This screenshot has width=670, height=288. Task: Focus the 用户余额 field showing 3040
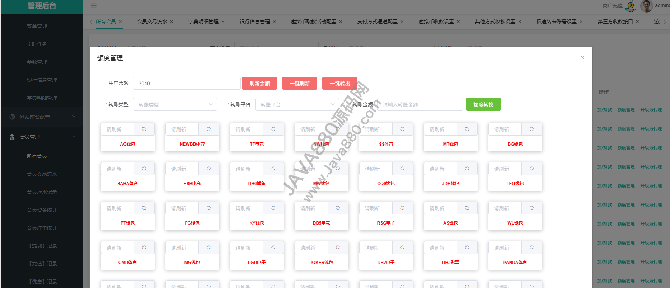187,83
